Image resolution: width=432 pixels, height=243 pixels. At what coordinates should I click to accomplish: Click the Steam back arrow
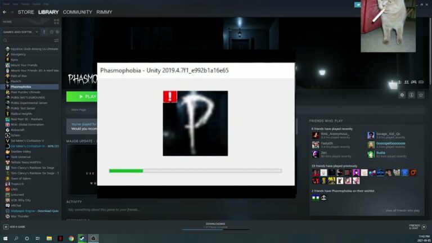(4, 12)
